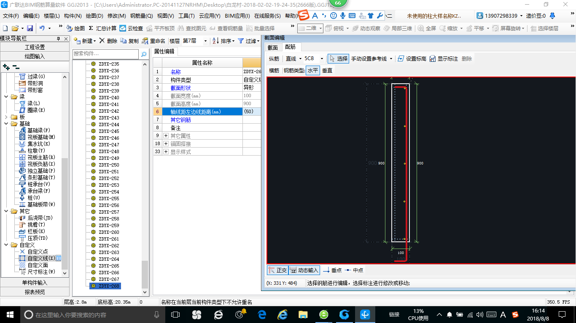Open the 云应用(Y) menu

[210, 16]
